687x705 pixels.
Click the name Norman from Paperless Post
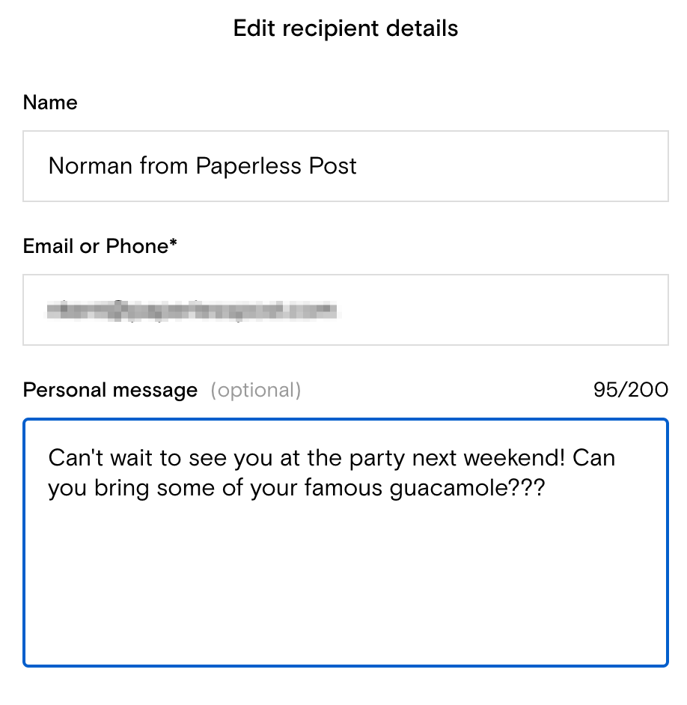(202, 165)
